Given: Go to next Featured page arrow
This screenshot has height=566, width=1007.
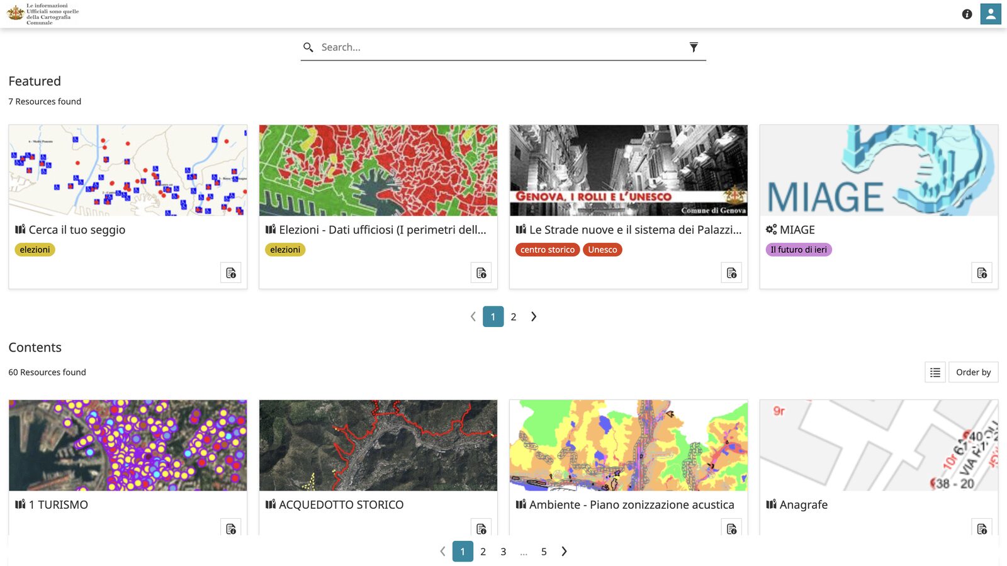Looking at the screenshot, I should (534, 316).
